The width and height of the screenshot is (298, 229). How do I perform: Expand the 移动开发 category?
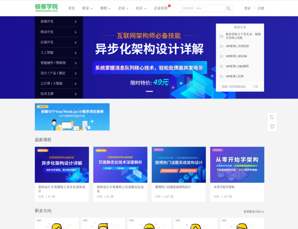point(59,32)
